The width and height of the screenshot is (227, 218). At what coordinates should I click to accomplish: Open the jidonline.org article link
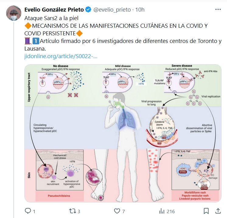click(x=61, y=56)
